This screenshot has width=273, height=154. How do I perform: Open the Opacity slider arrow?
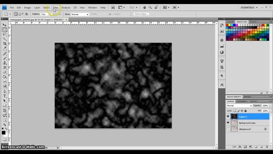pos(270,106)
